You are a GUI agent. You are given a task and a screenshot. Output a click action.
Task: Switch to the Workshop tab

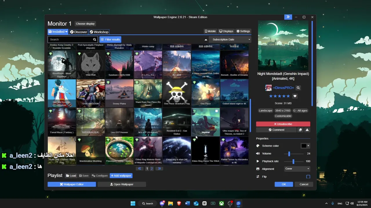(99, 32)
